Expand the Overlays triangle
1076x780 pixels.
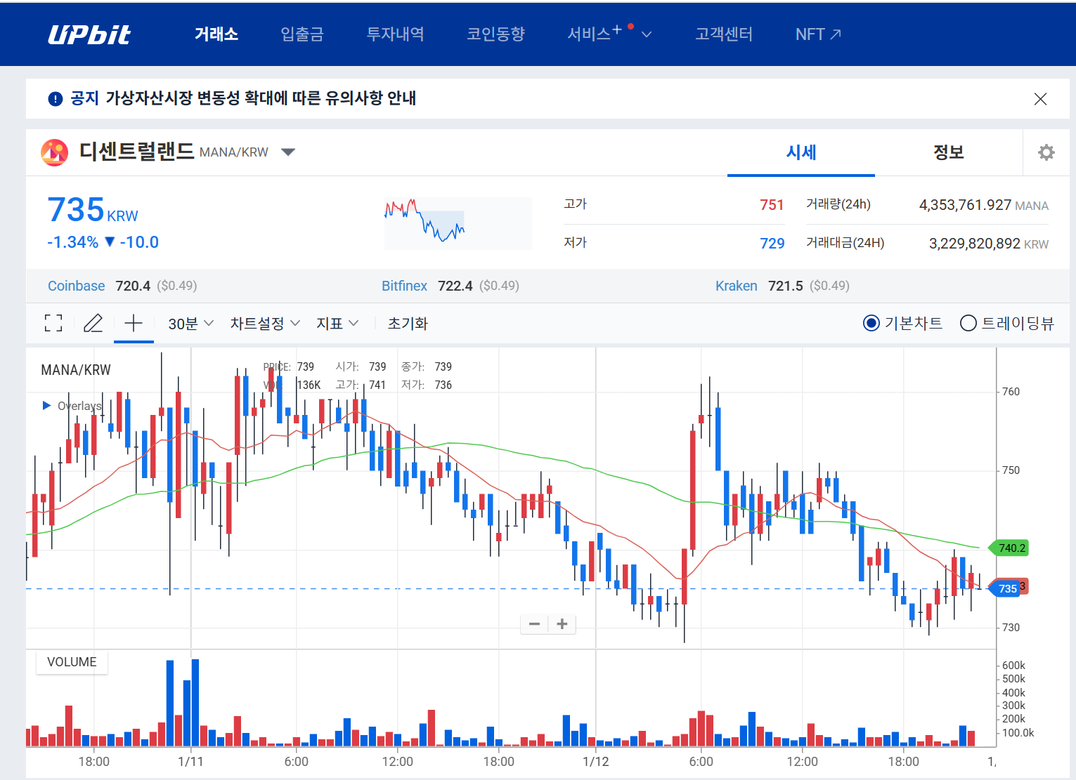tap(46, 406)
